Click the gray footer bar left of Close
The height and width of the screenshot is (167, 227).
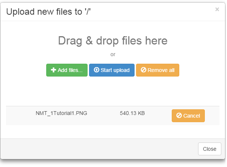point(99,149)
